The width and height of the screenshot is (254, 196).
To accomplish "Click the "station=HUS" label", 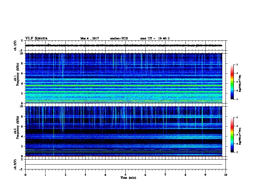I will 119,38.
